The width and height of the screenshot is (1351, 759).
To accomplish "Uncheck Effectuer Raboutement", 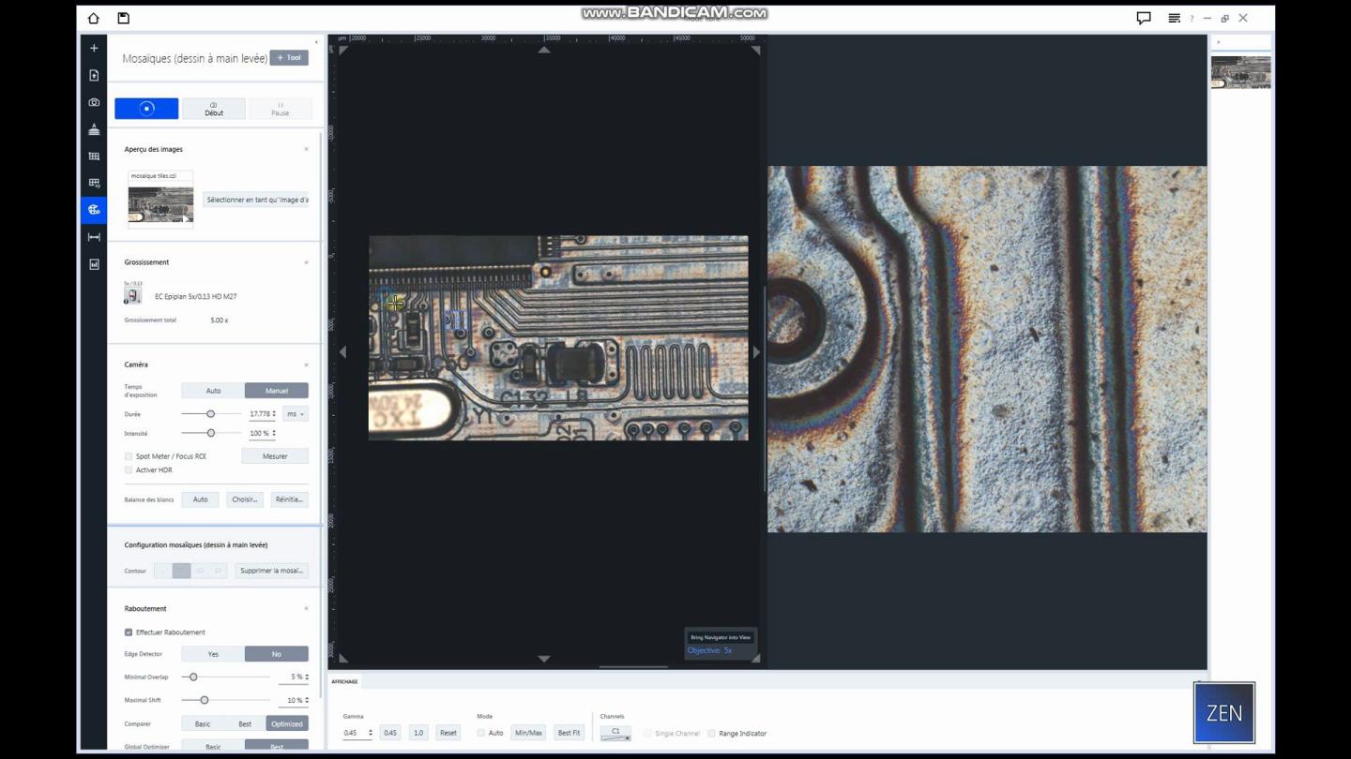I will coord(129,632).
